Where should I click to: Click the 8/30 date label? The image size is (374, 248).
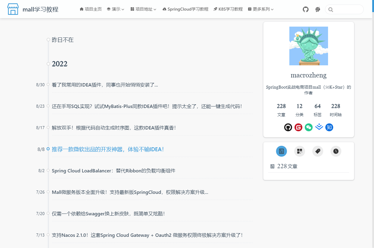tap(40, 85)
